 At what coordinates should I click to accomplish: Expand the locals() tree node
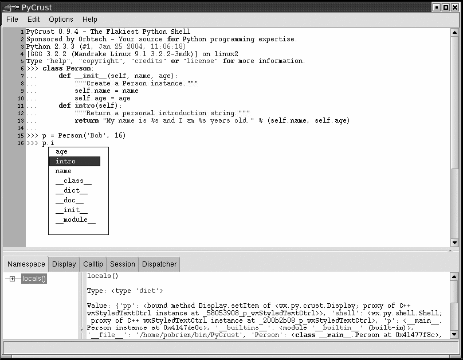tap(11, 279)
